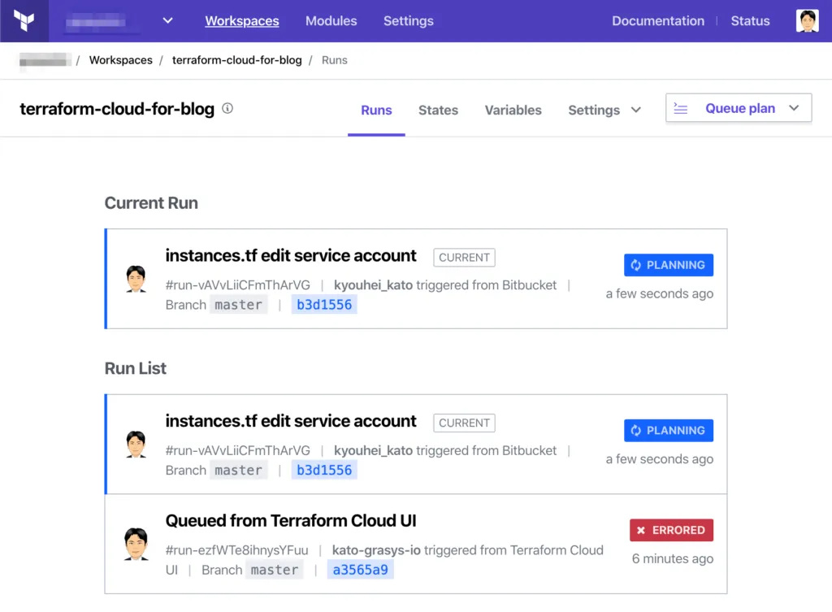Go to Workspaces in top navigation
Viewport: 832px width, 612px height.
242,20
